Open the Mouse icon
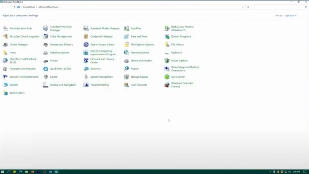 [46, 61]
